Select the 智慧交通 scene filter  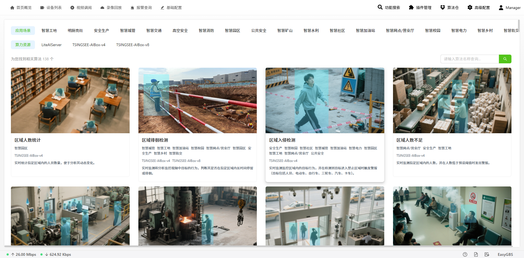click(x=154, y=31)
